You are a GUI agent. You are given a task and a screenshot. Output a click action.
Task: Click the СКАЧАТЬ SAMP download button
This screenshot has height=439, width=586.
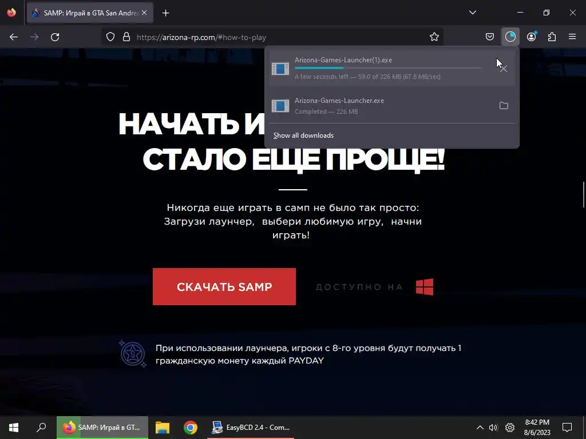point(224,287)
